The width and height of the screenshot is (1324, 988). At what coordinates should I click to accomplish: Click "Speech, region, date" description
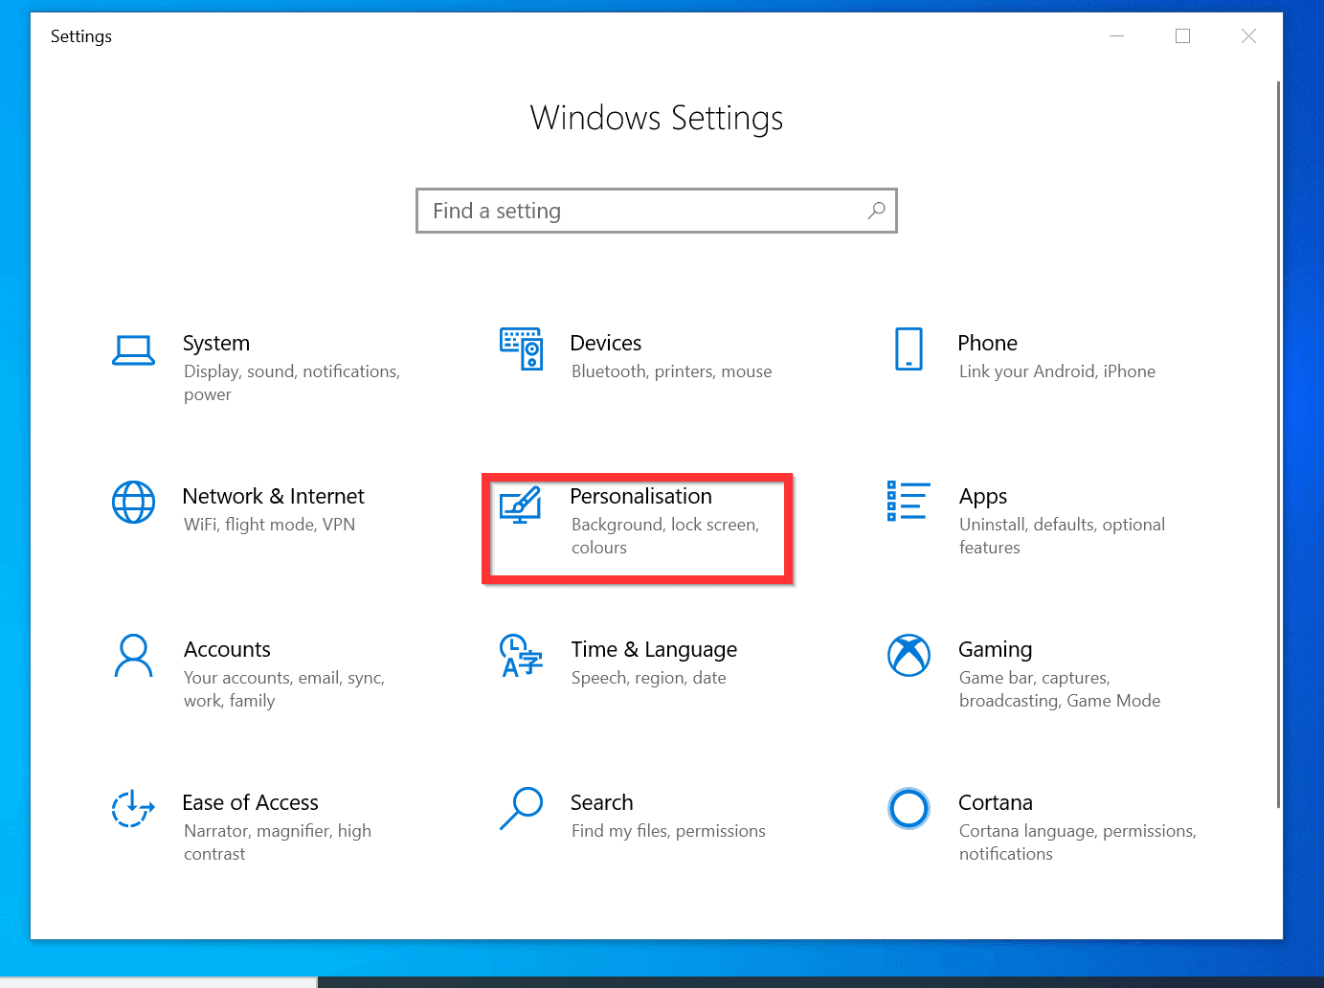tap(649, 678)
